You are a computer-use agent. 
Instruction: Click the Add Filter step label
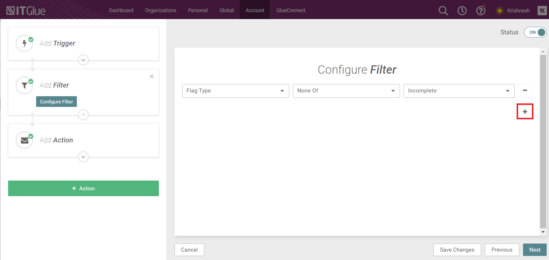point(54,85)
